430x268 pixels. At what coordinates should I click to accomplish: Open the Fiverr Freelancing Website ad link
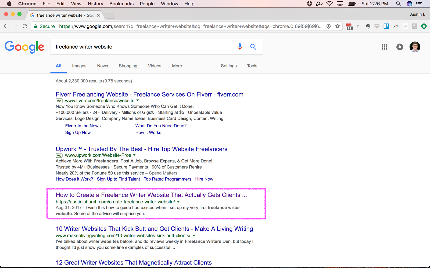tap(150, 94)
